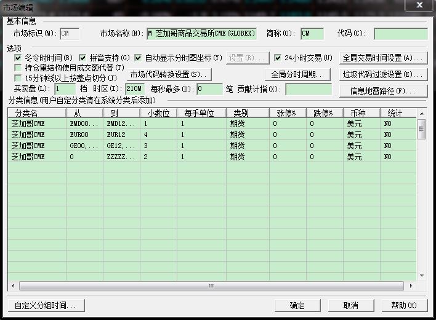
Task: Uncheck the 拼音支持 option
Action: click(x=83, y=58)
